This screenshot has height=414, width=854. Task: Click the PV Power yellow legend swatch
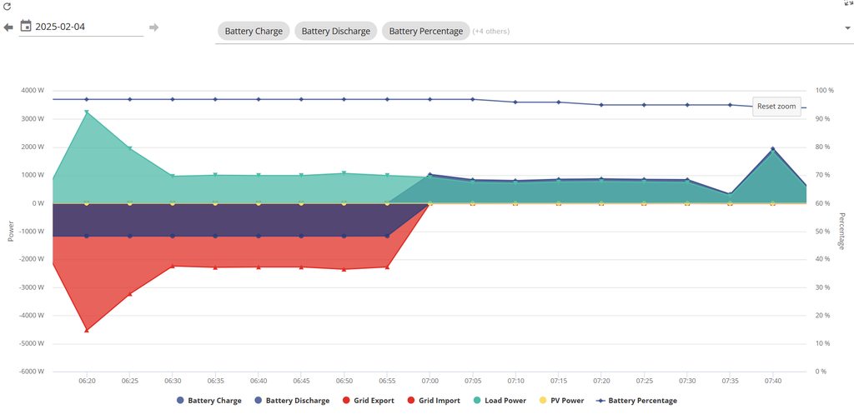543,401
